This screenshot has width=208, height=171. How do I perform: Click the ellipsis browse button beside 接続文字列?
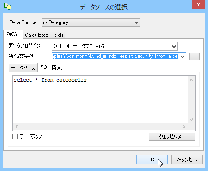195,57
